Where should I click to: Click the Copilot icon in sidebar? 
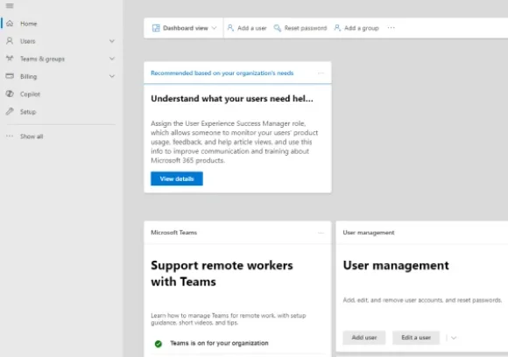tap(10, 94)
